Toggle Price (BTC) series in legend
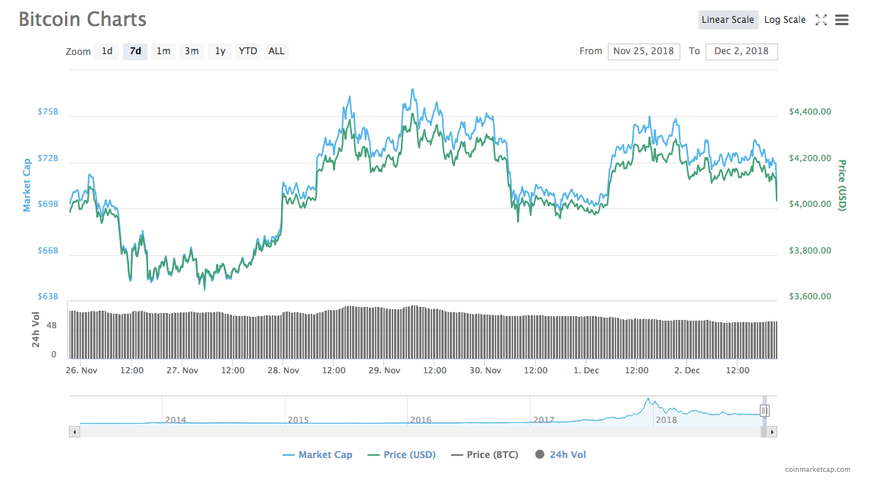Screen dimensions: 885x484 click(x=484, y=455)
